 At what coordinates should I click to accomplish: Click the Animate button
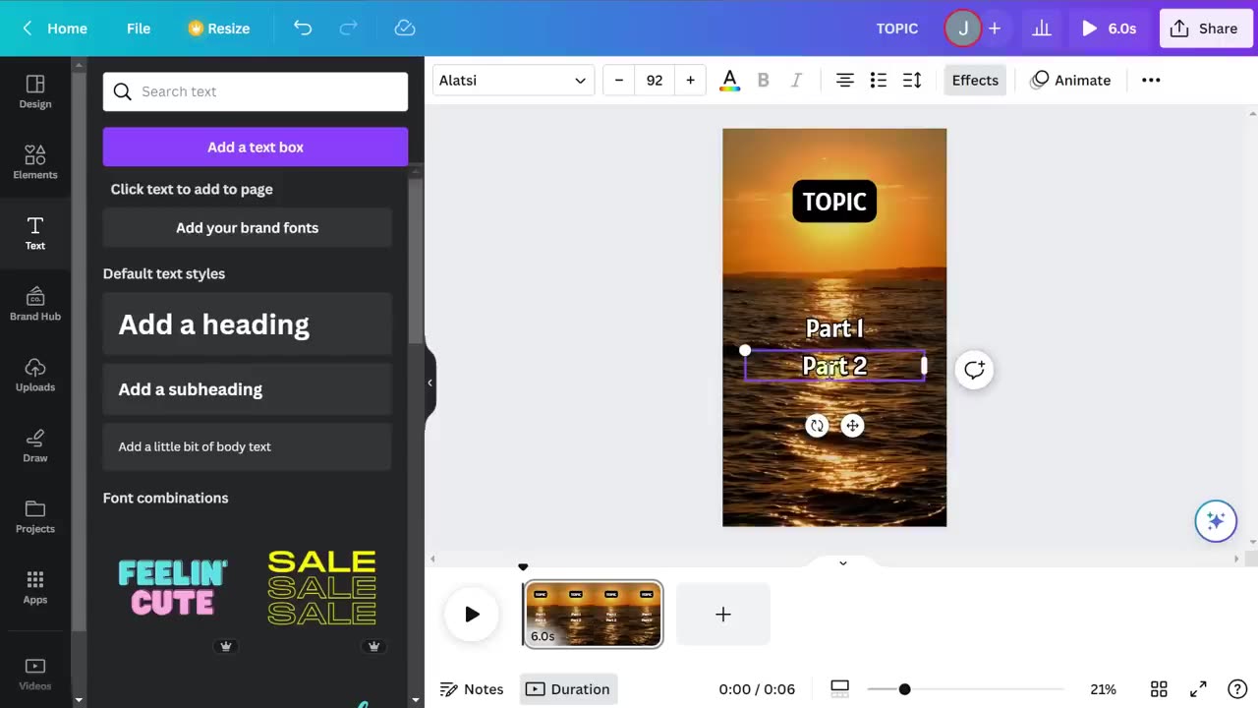click(x=1070, y=81)
